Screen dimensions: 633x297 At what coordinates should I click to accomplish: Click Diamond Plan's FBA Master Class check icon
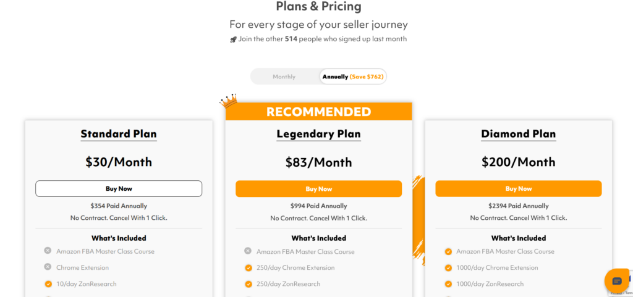click(448, 251)
